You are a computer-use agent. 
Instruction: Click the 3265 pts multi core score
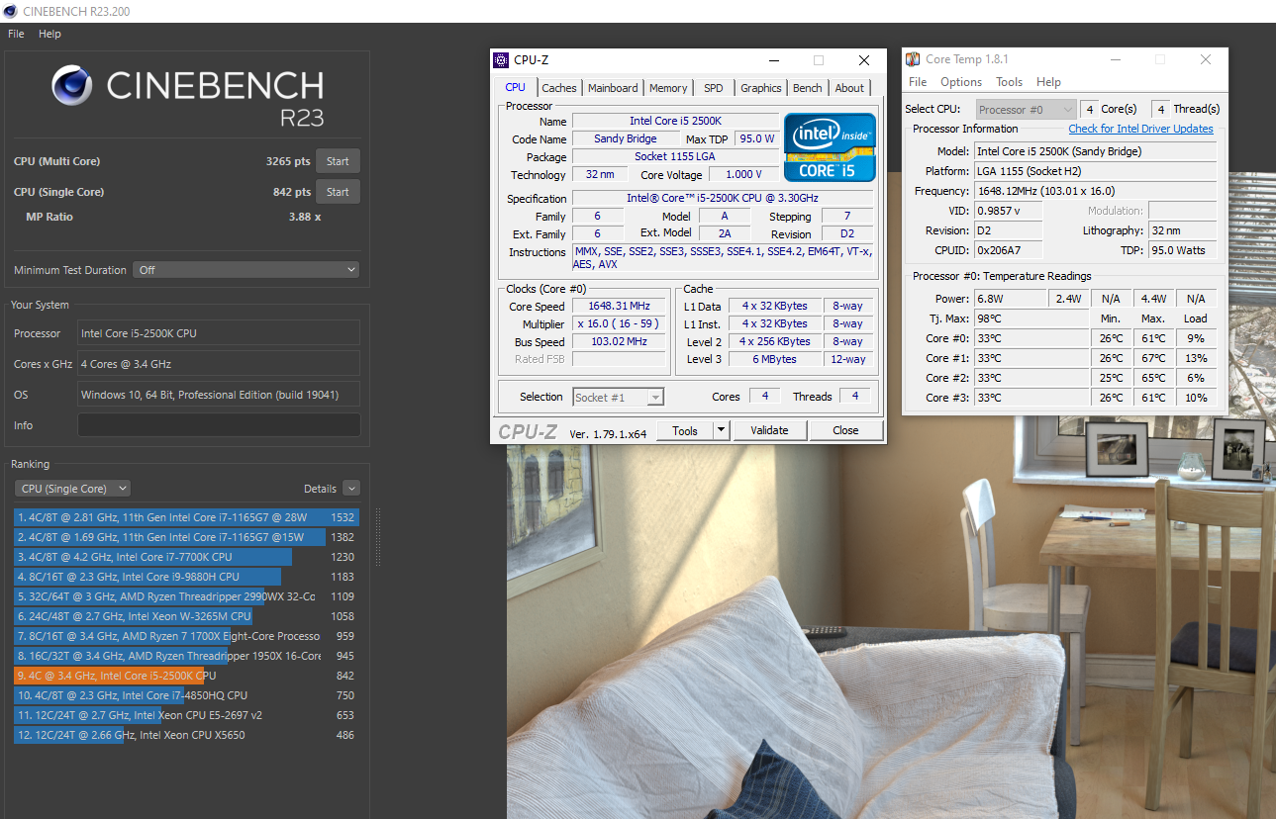pyautogui.click(x=288, y=161)
